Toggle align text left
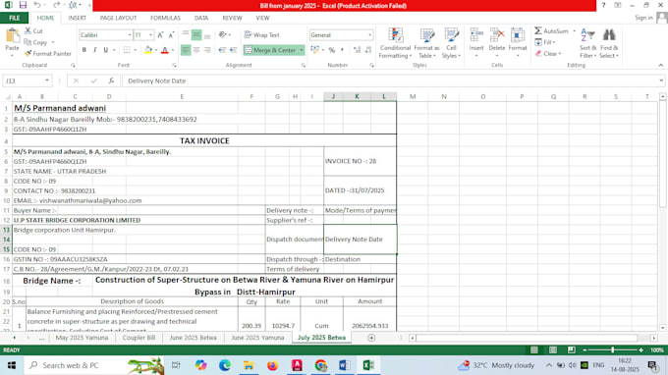This screenshot has height=375, width=668. 186,50
